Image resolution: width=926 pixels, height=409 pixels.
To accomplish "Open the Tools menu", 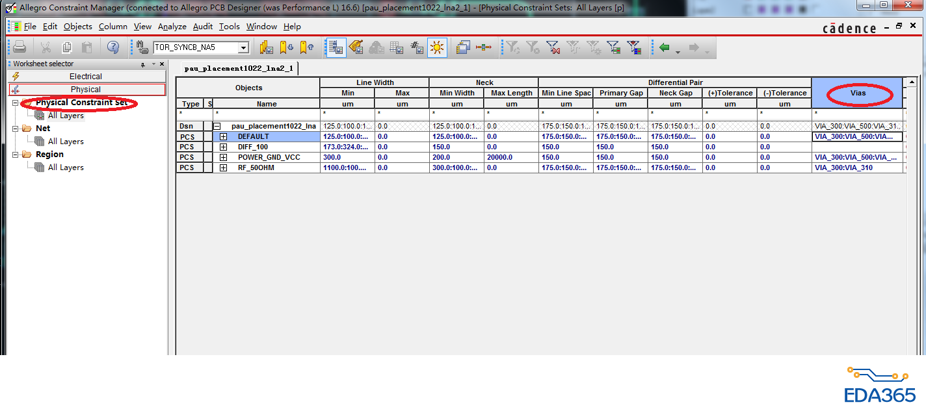I will (x=230, y=27).
